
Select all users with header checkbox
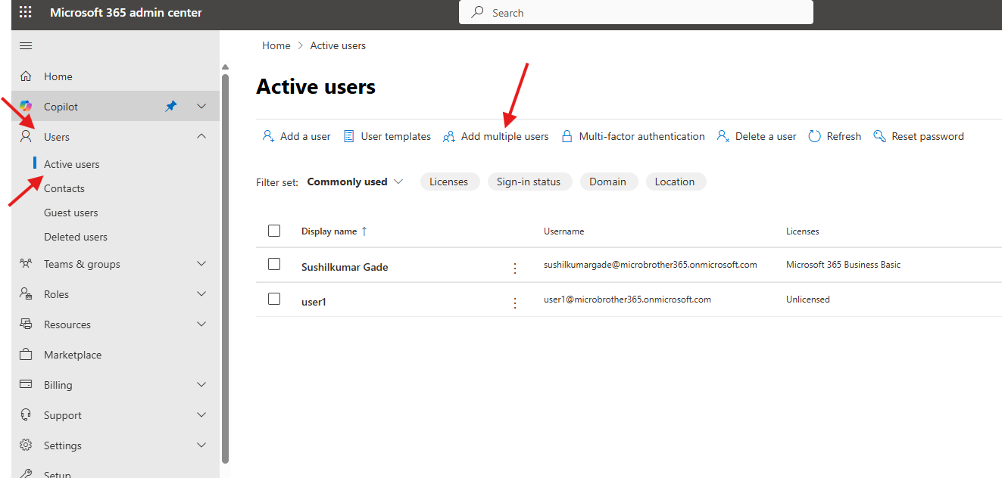[274, 231]
